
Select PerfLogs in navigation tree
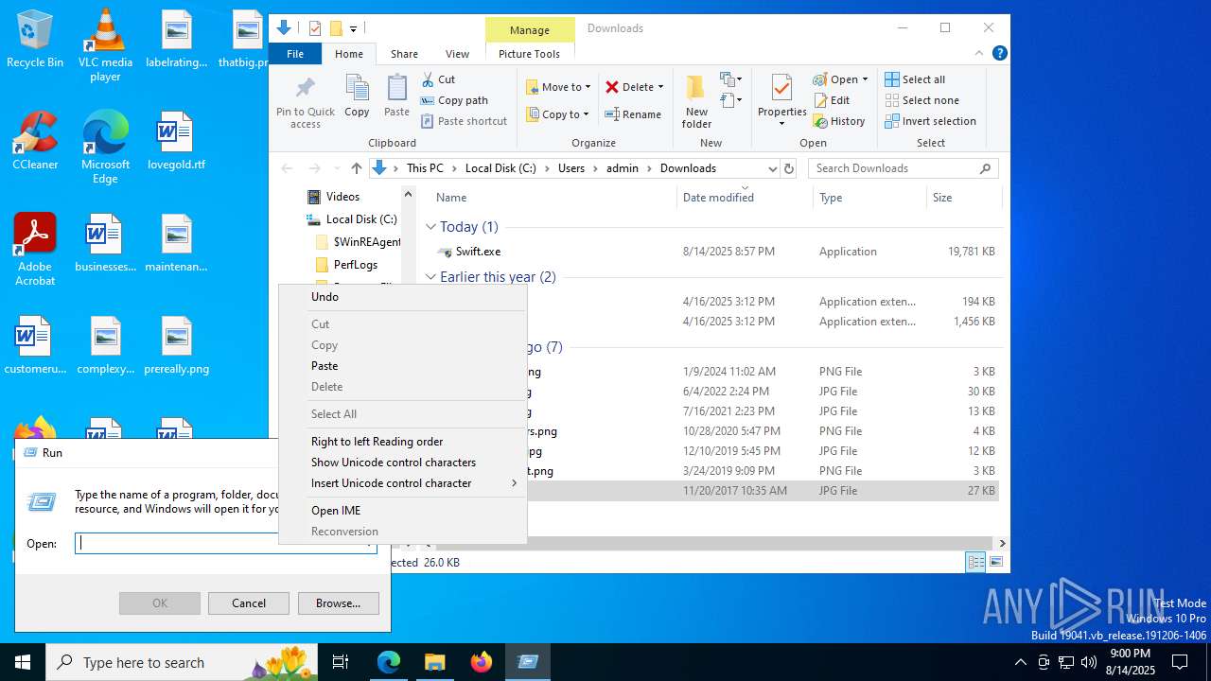click(x=356, y=265)
